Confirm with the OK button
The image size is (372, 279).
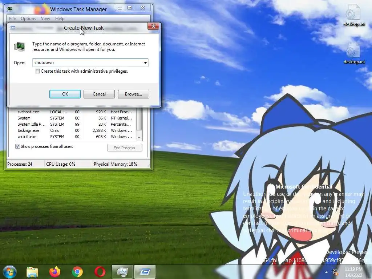(x=65, y=94)
